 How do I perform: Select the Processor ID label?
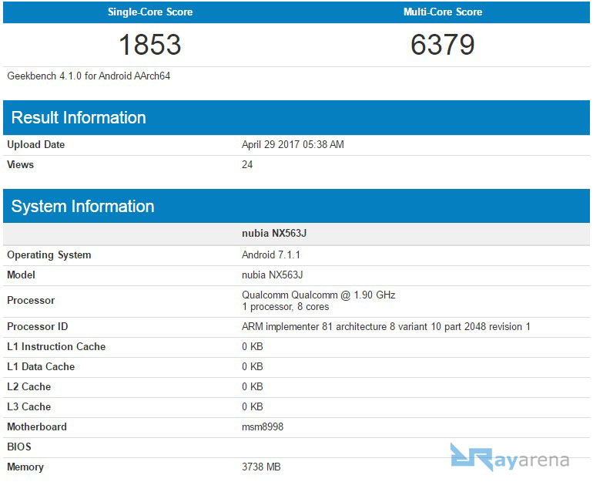point(38,327)
